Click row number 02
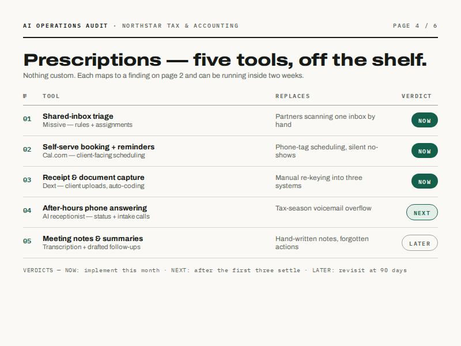Viewport: 461px width, 346px height. point(27,149)
